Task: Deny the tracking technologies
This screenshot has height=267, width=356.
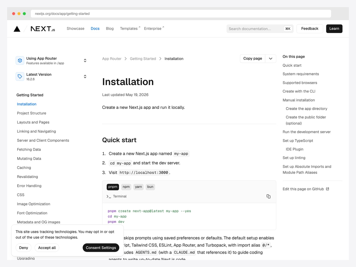Action: click(23, 248)
